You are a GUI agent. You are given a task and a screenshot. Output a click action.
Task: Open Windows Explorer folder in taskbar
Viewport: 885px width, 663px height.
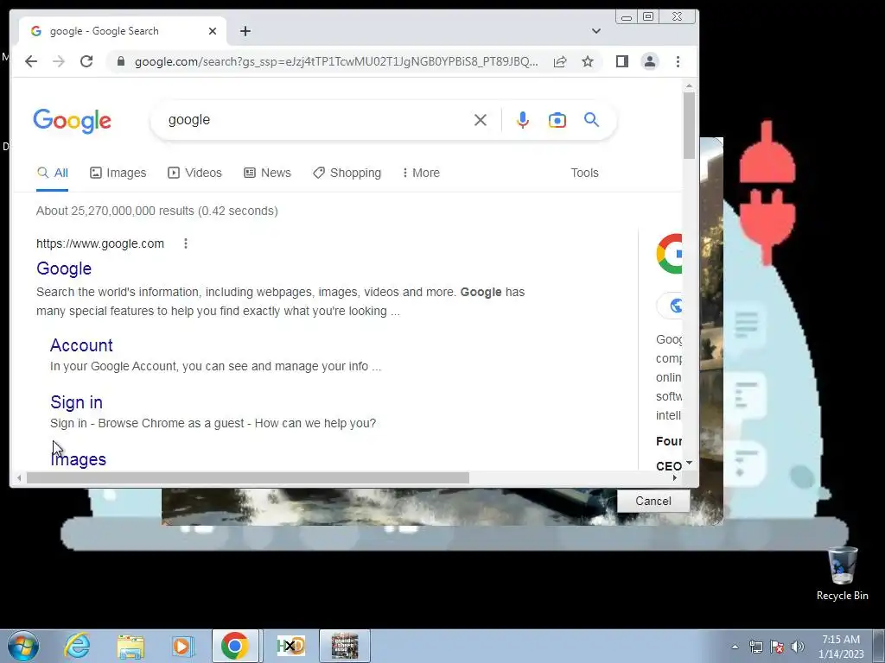tap(131, 646)
